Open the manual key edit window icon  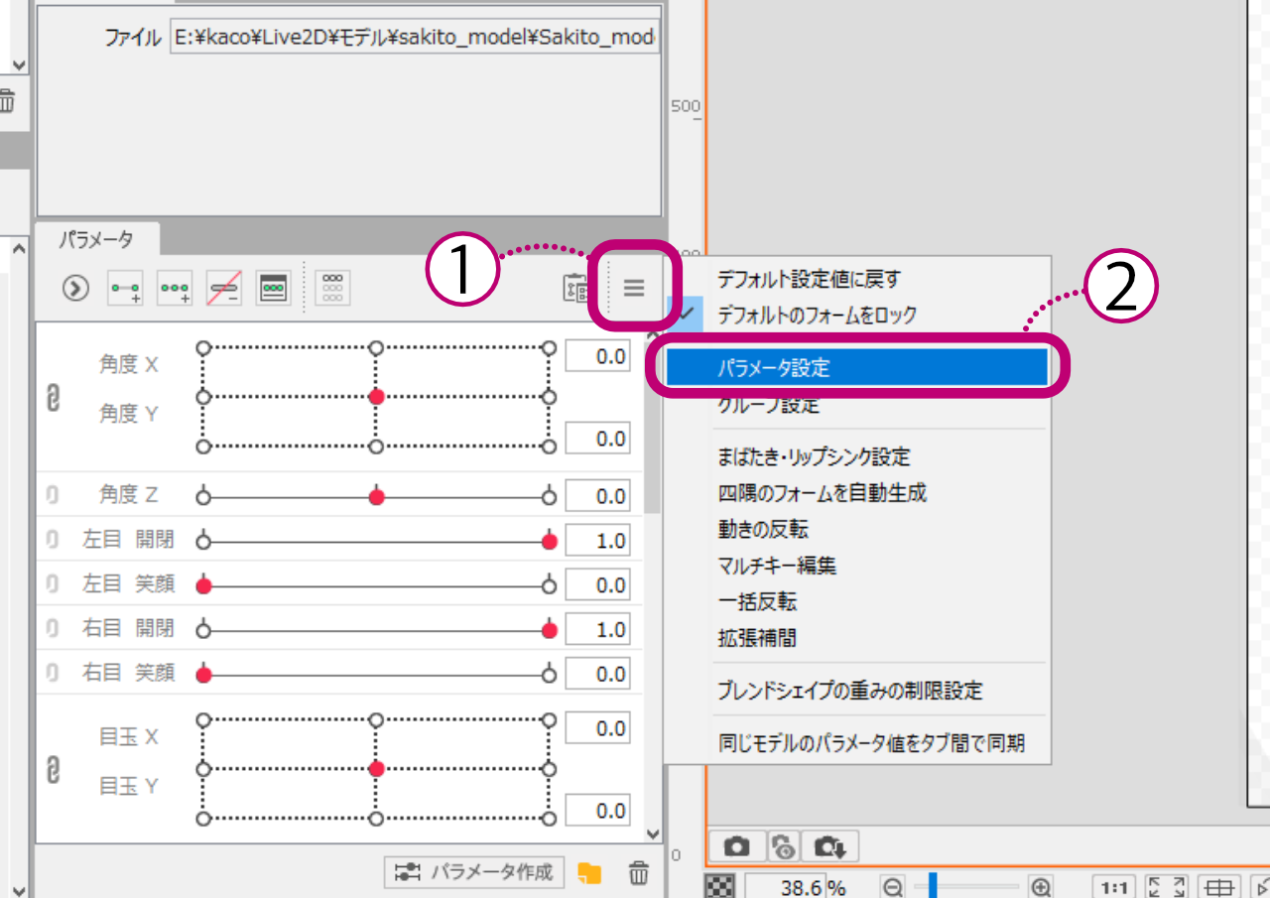coord(274,288)
